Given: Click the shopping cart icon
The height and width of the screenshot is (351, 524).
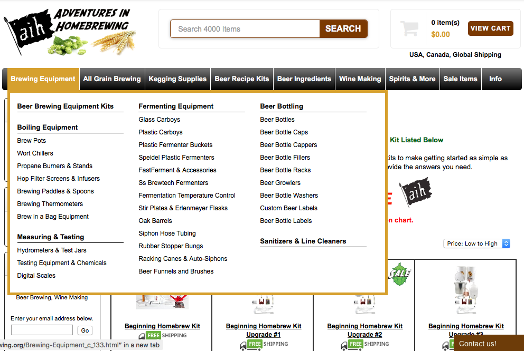Looking at the screenshot, I should coord(409,27).
